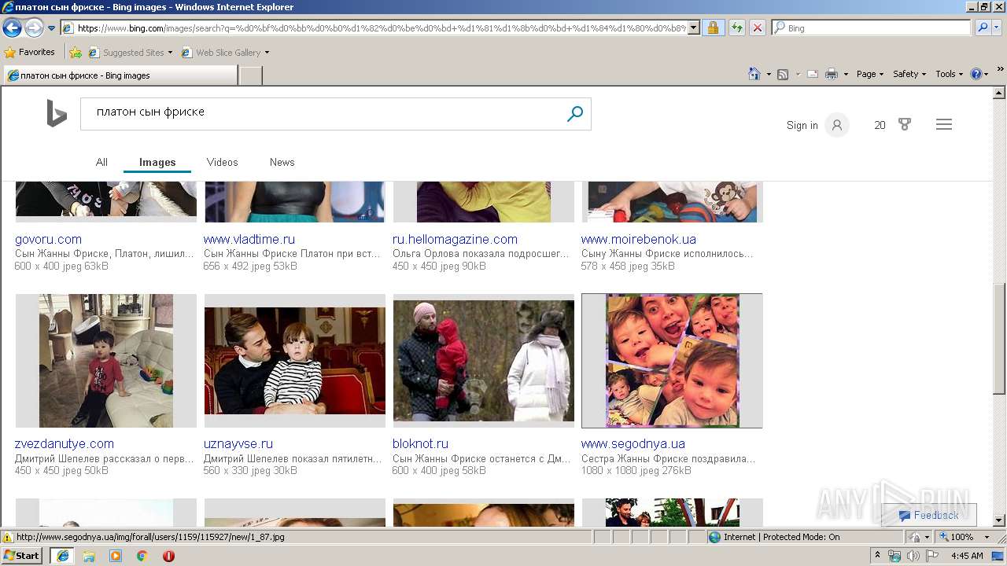1007x566 pixels.
Task: Click the security lock icon in address bar
Action: coord(713,28)
